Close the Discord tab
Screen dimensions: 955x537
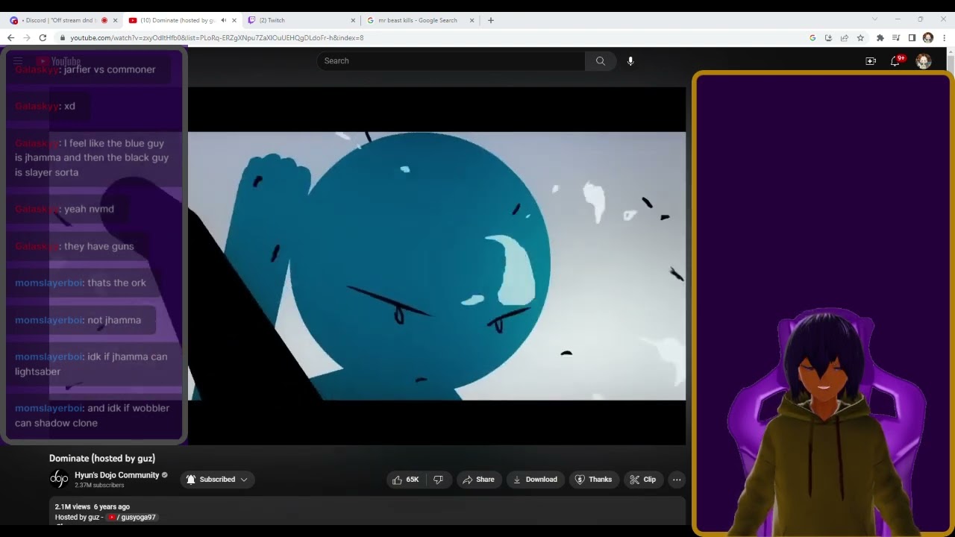coord(115,20)
